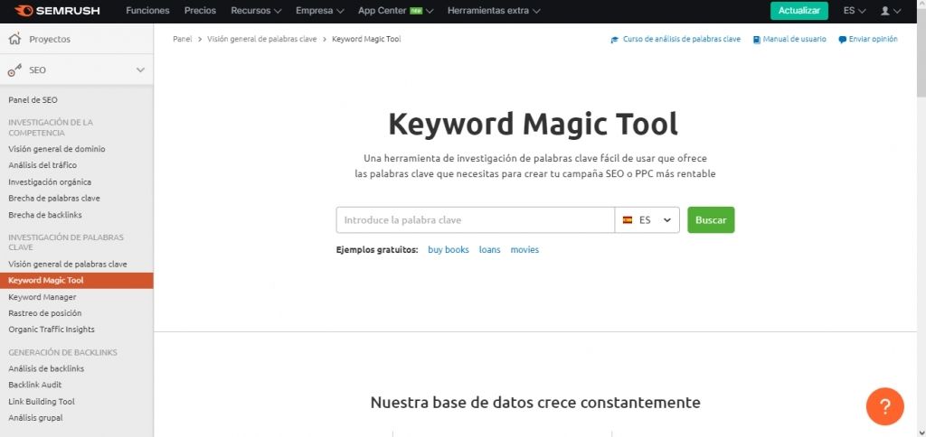The image size is (926, 437).
Task: Open Análisis del tráfico
Action: point(43,166)
